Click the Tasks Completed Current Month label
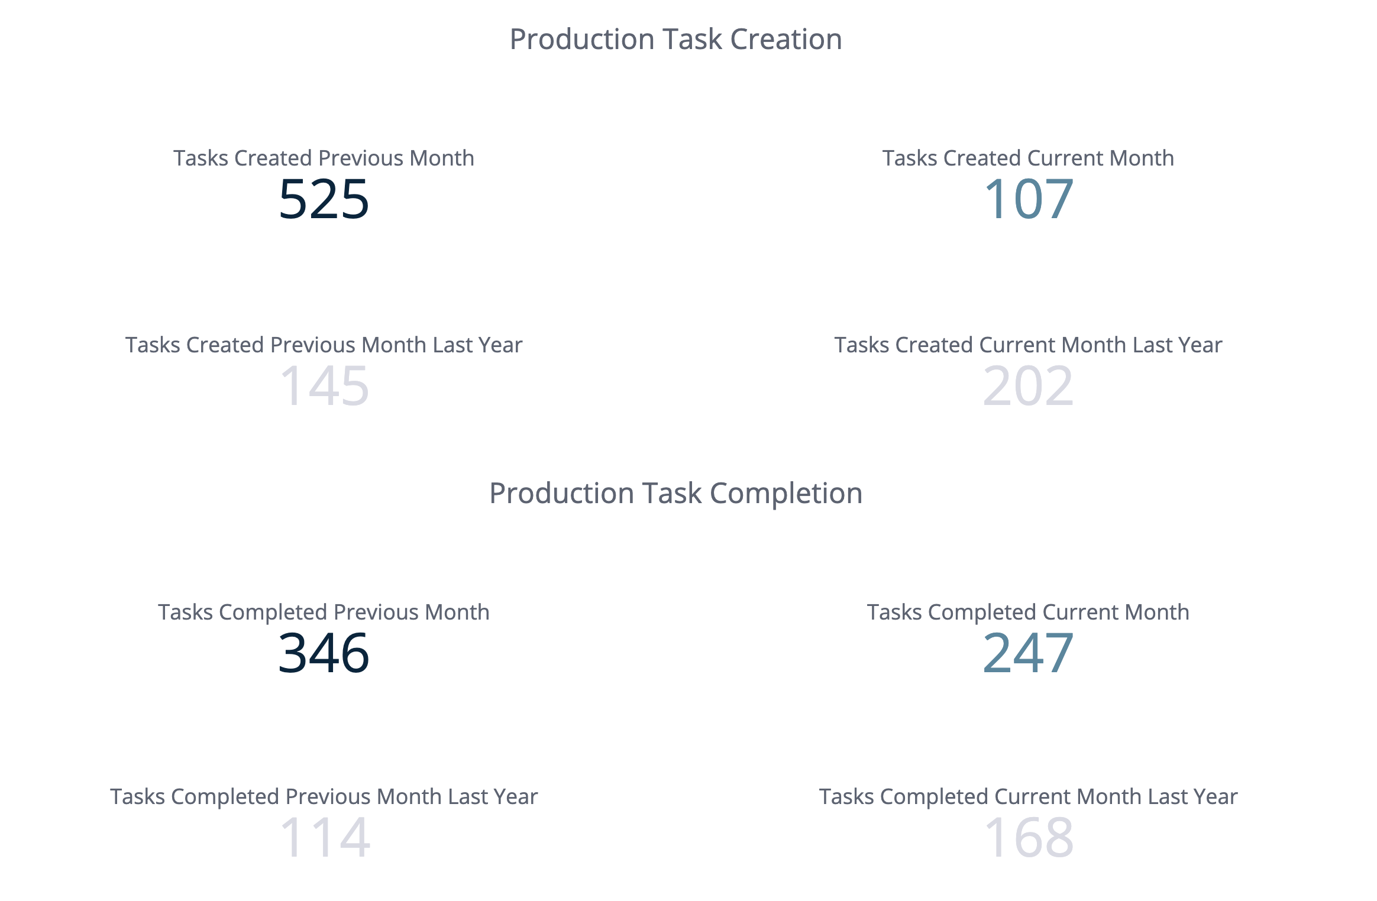 (1028, 612)
